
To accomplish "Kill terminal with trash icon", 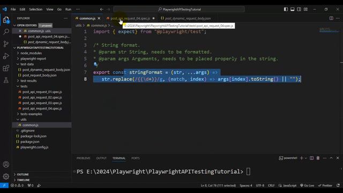I will pyautogui.click(x=318, y=158).
